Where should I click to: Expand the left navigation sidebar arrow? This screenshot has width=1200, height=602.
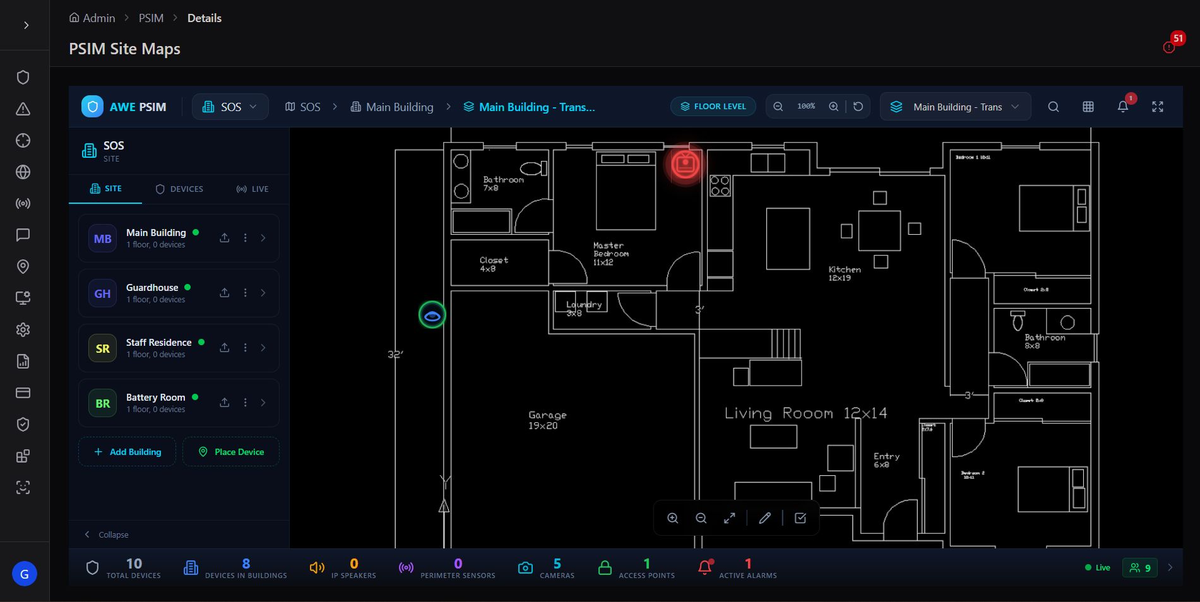coord(26,25)
